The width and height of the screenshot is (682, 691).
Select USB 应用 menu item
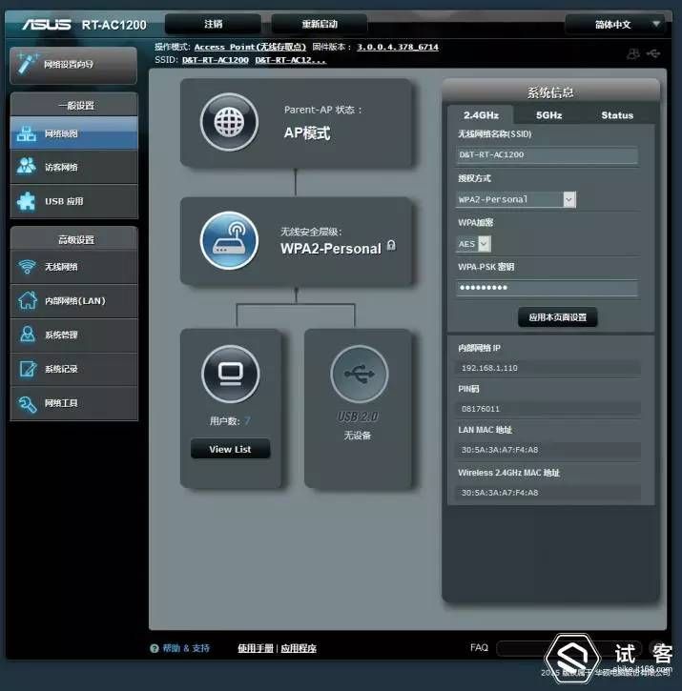pos(74,201)
